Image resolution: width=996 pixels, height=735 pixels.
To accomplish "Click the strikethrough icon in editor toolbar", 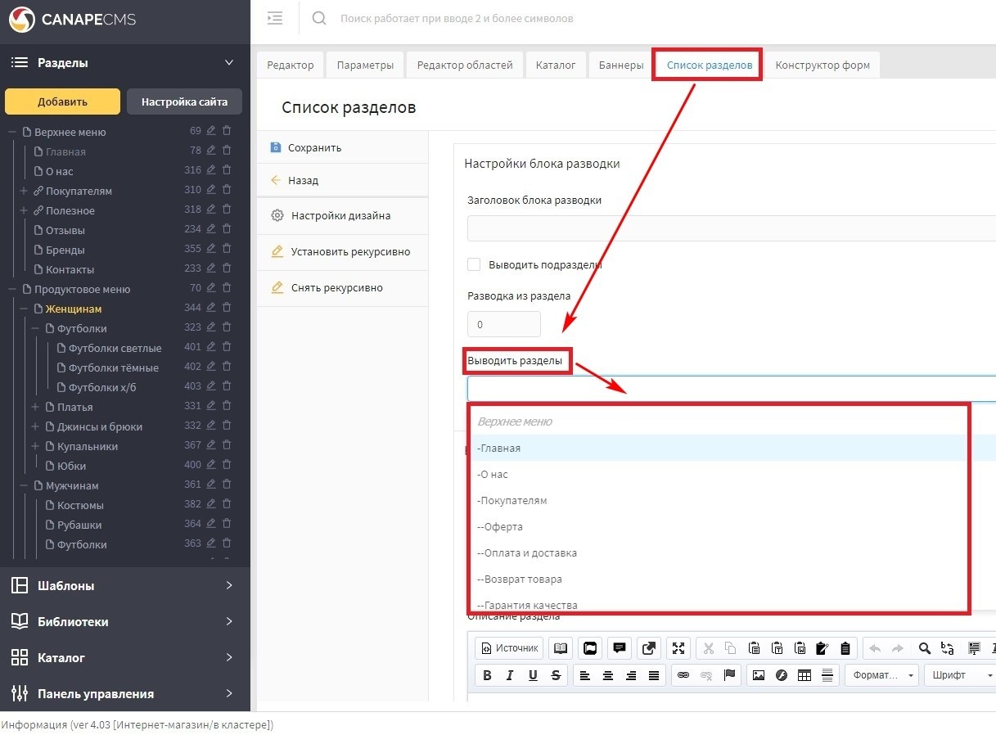I will click(x=556, y=675).
